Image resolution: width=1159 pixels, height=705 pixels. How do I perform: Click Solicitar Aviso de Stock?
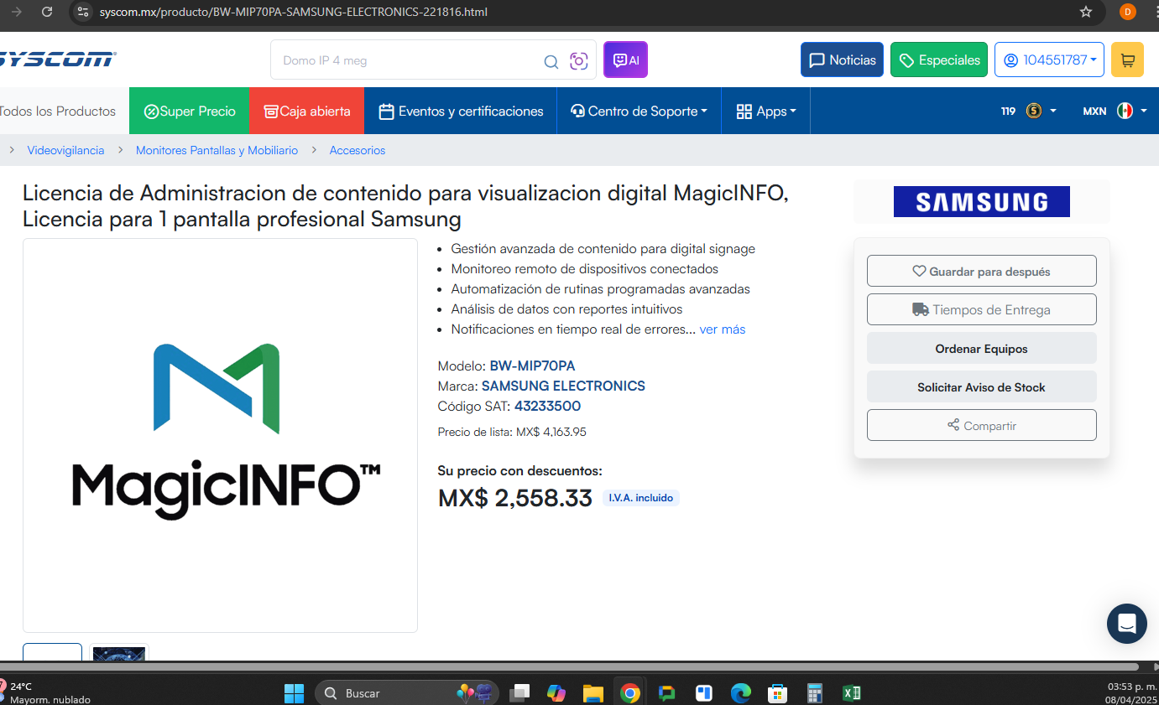point(982,386)
